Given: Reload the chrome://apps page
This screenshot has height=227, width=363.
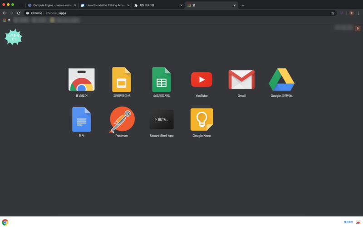Looking at the screenshot, I should coord(19,13).
